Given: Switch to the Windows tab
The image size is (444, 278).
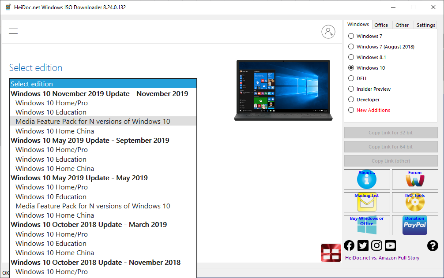Looking at the screenshot, I should coord(358,24).
